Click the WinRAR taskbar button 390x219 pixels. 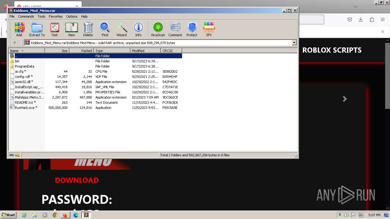pyautogui.click(x=86, y=215)
